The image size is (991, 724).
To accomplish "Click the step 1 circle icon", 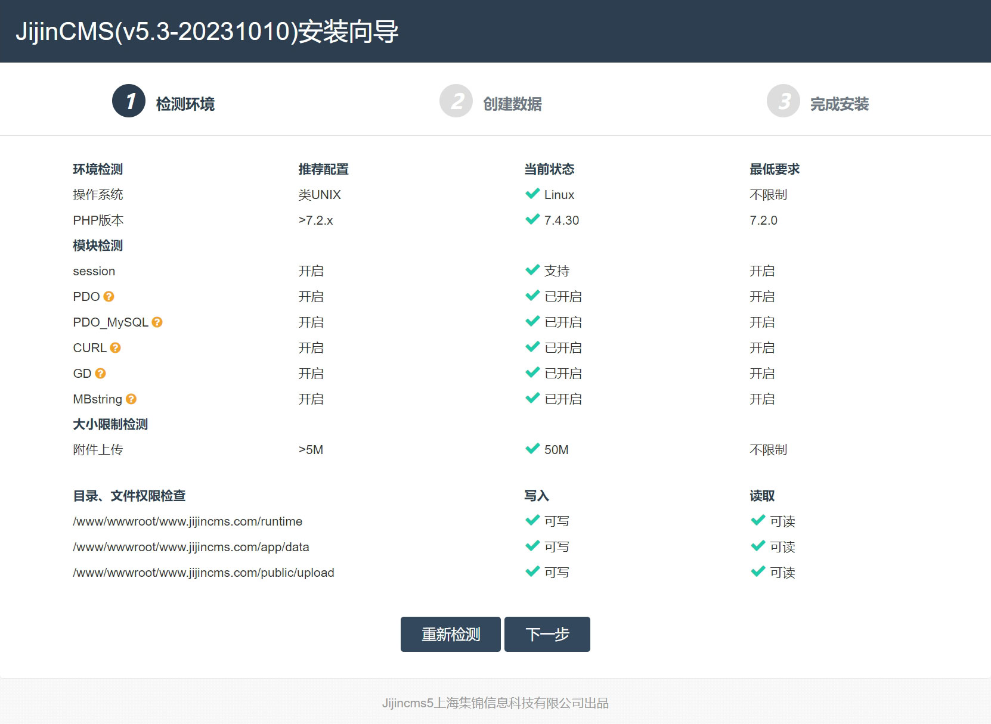I will (x=129, y=101).
